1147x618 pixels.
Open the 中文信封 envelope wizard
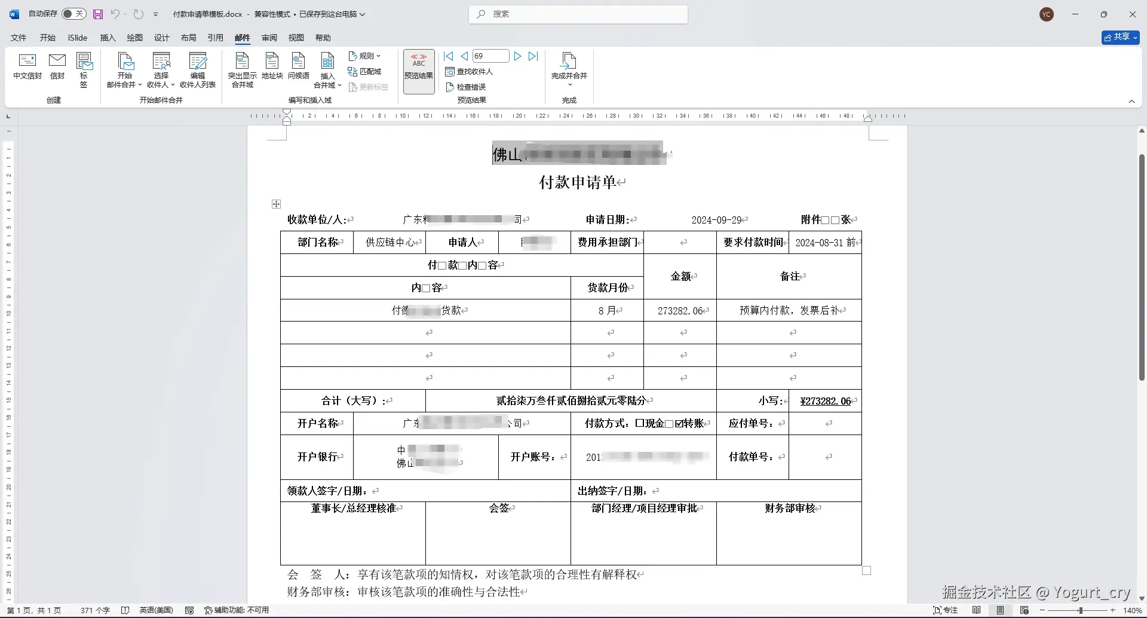(x=27, y=67)
